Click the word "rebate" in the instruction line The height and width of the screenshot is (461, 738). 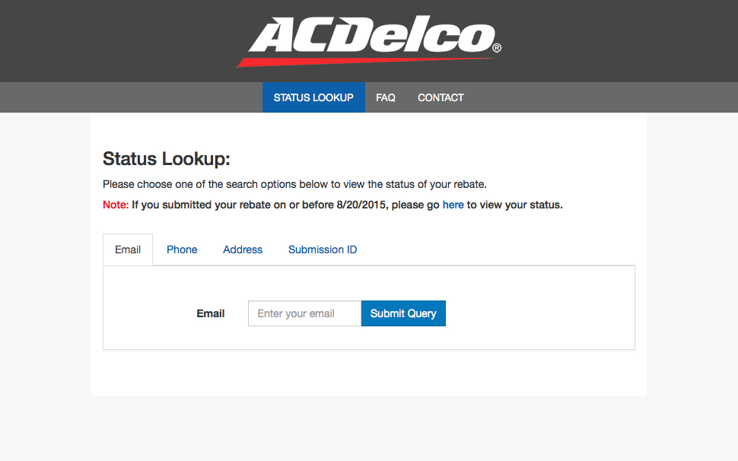point(467,184)
